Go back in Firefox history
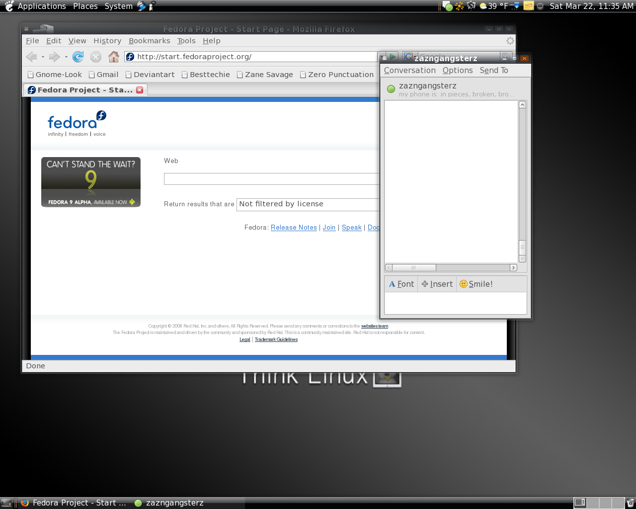636x509 pixels. pyautogui.click(x=31, y=57)
